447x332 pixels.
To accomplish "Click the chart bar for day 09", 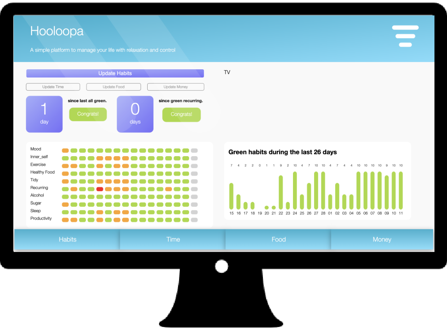I will [387, 192].
